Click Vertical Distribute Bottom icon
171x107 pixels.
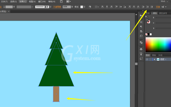point(138,7)
